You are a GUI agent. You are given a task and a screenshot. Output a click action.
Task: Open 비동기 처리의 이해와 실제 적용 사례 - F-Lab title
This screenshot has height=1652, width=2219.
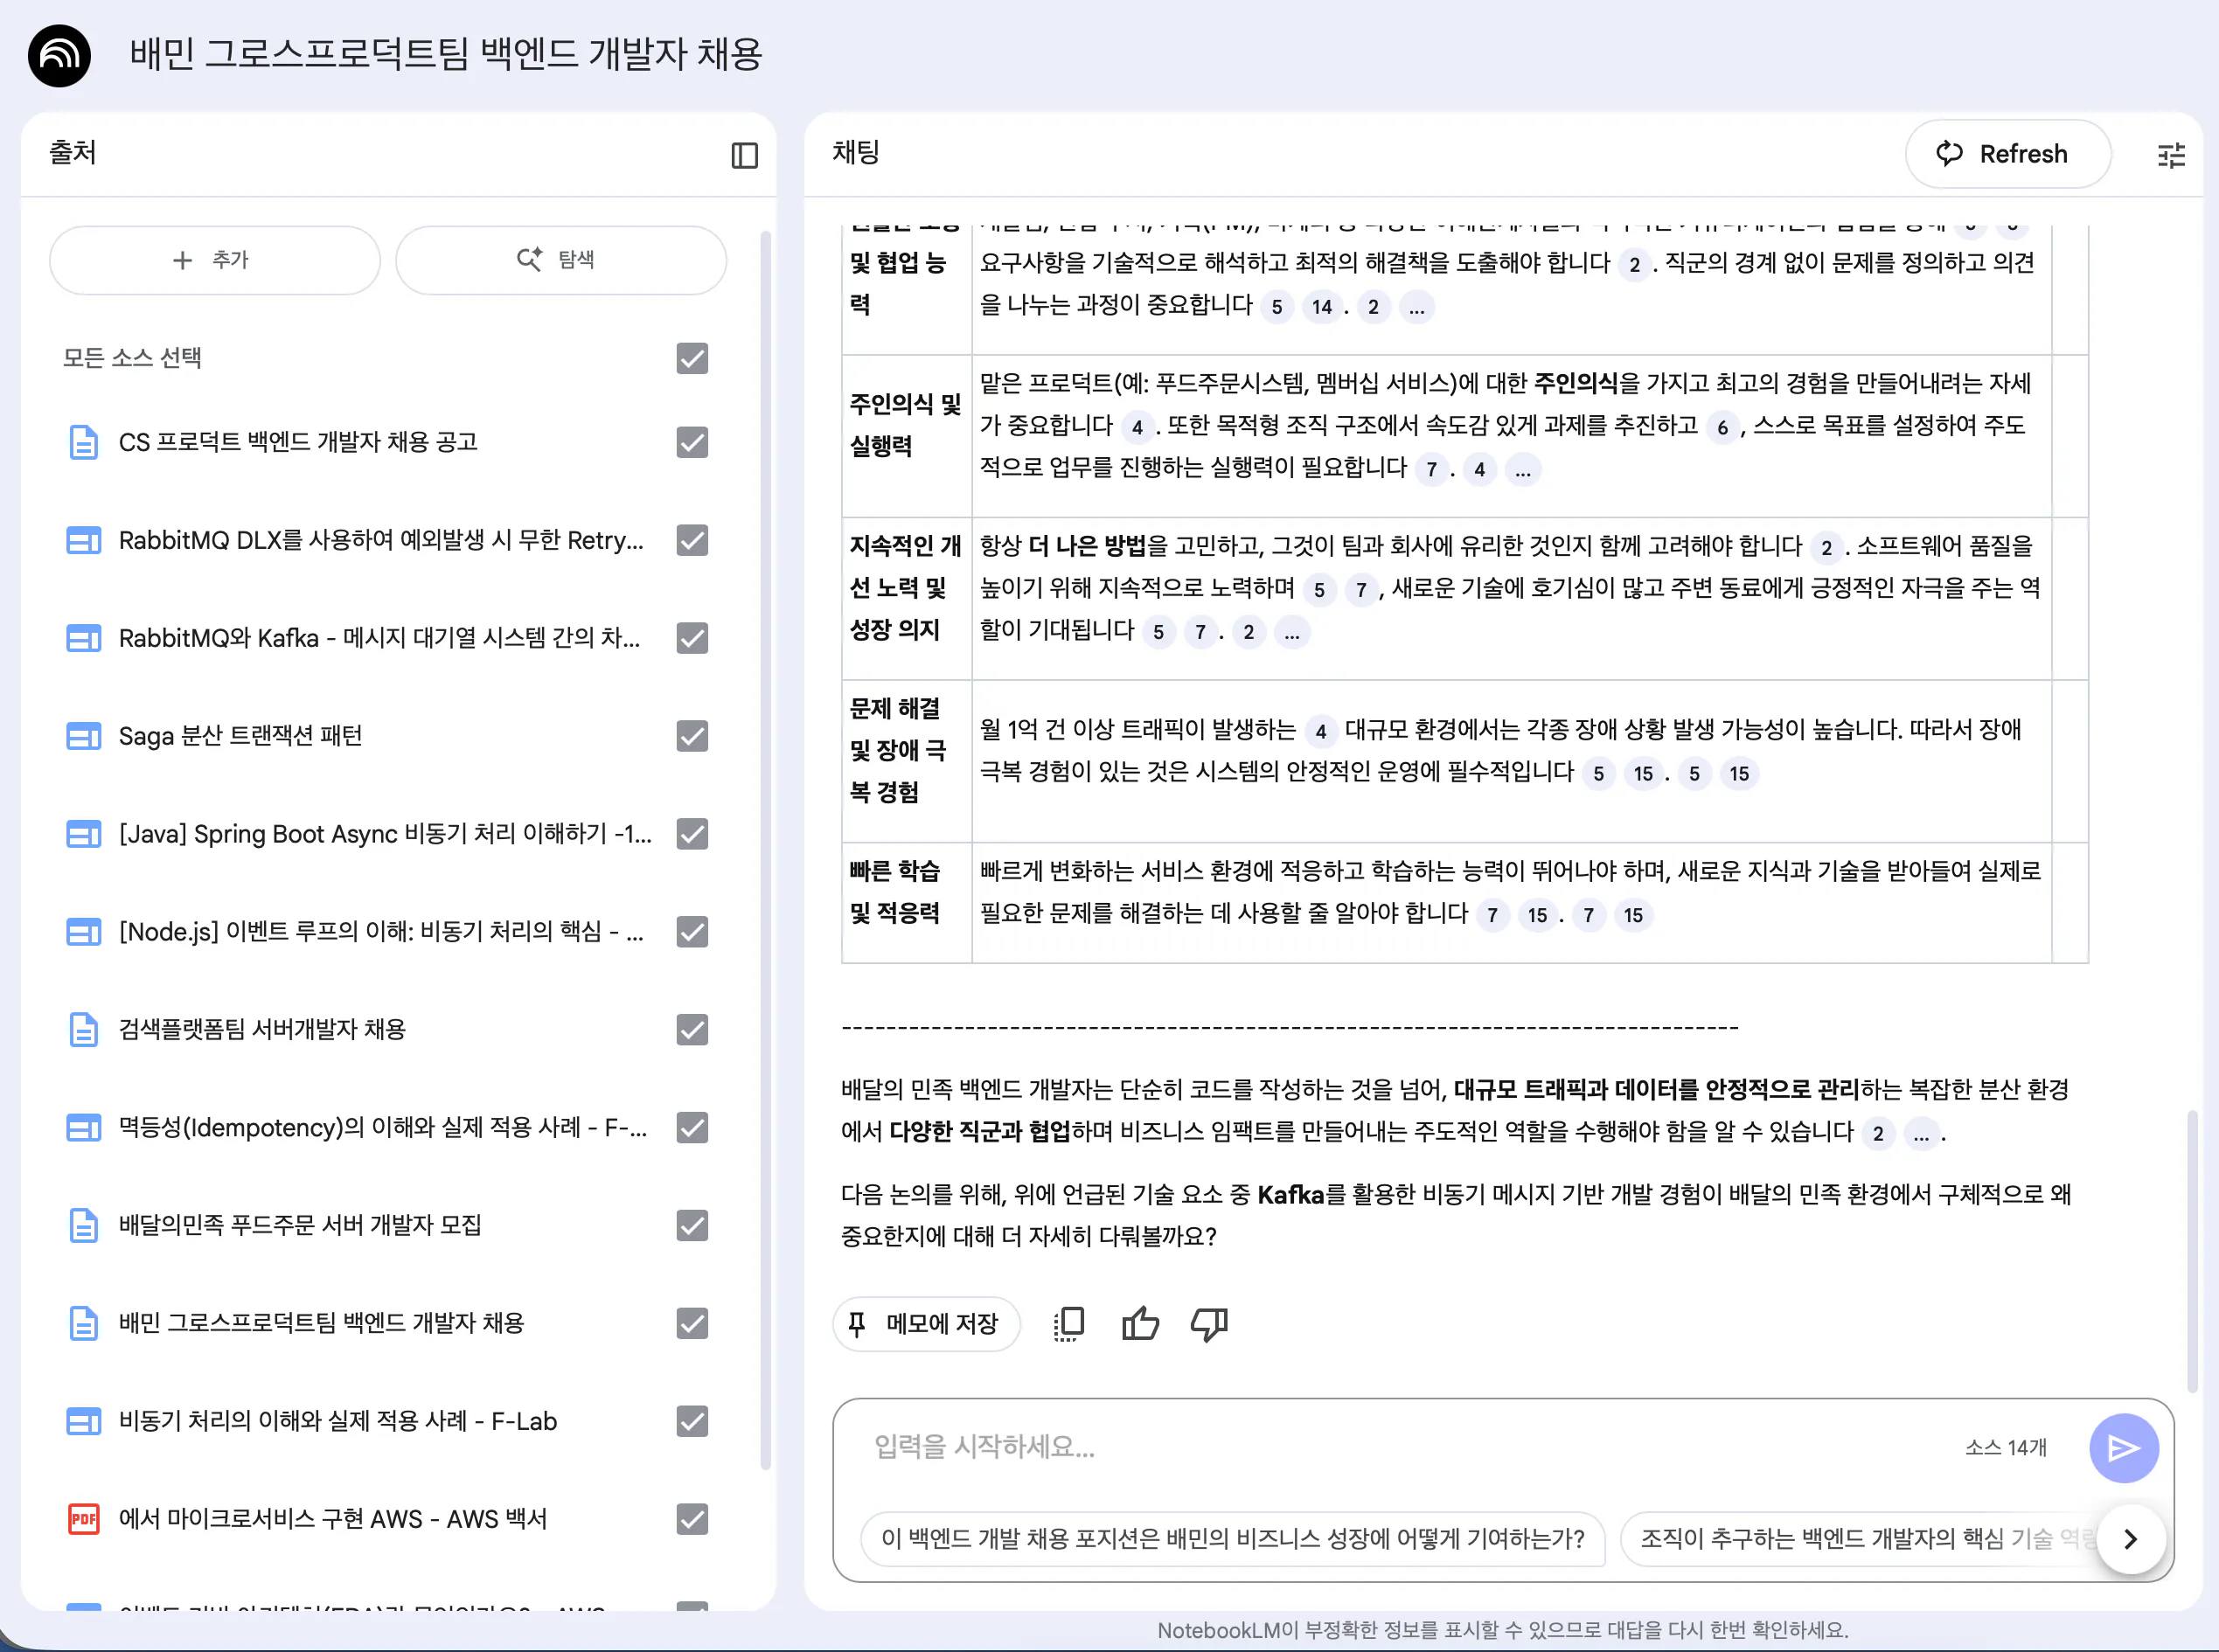pos(338,1422)
